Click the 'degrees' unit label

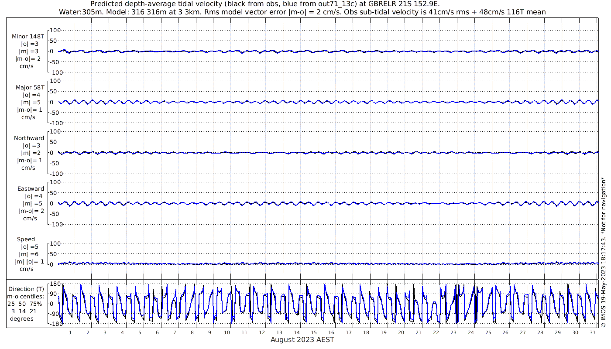click(22, 318)
